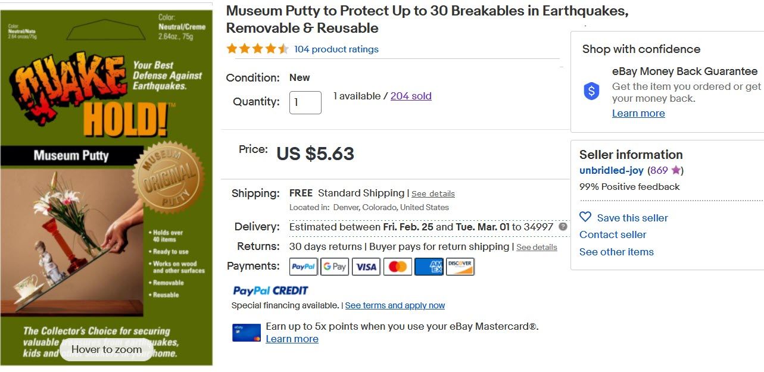The height and width of the screenshot is (372, 764).
Task: Click the PayPal payment icon
Action: [x=304, y=267]
